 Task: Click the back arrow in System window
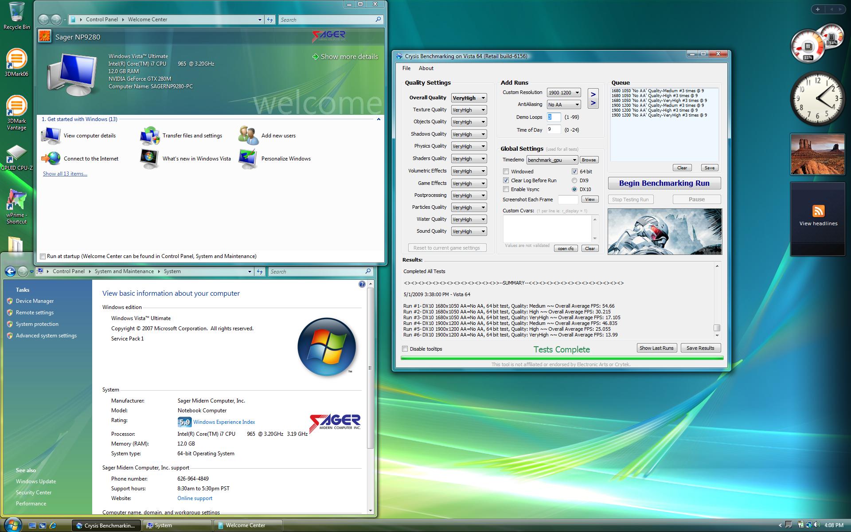pos(10,271)
